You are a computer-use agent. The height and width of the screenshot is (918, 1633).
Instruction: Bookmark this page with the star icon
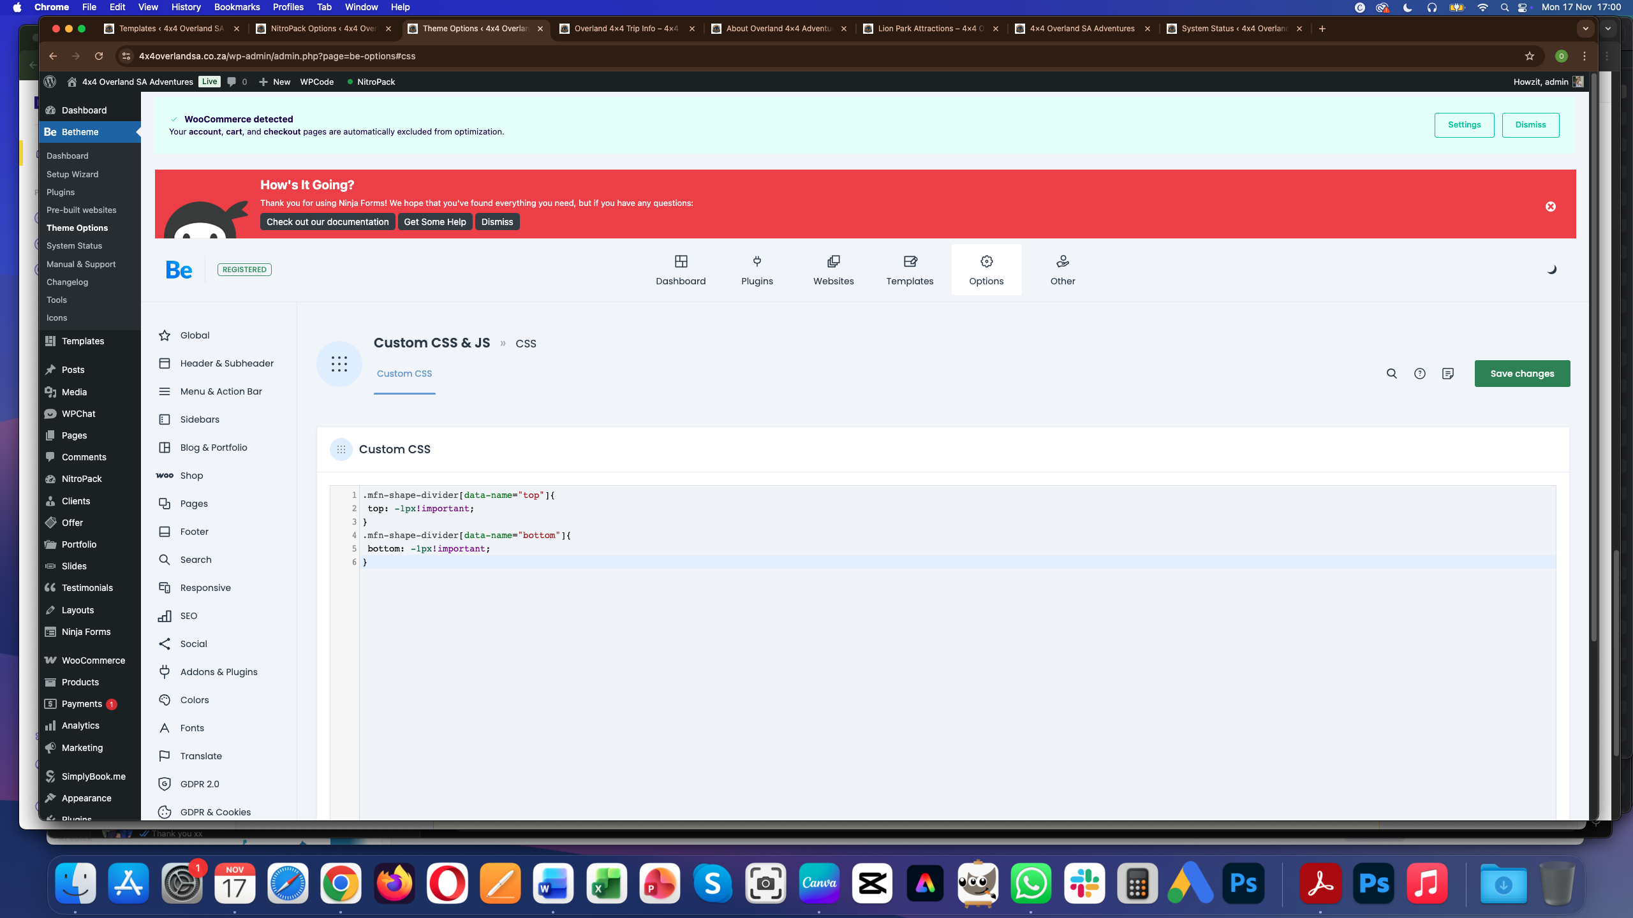[1529, 56]
